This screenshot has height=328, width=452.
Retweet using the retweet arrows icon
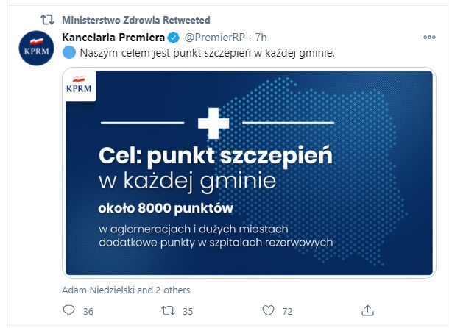[x=168, y=310]
